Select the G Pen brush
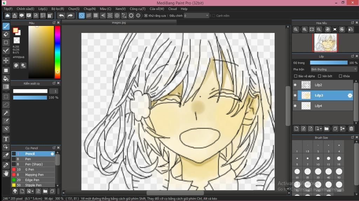The image size is (359, 201). point(33,169)
